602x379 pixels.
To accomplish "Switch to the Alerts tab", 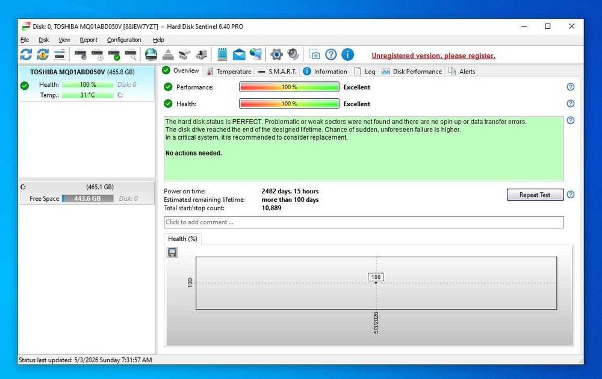I will (x=462, y=72).
